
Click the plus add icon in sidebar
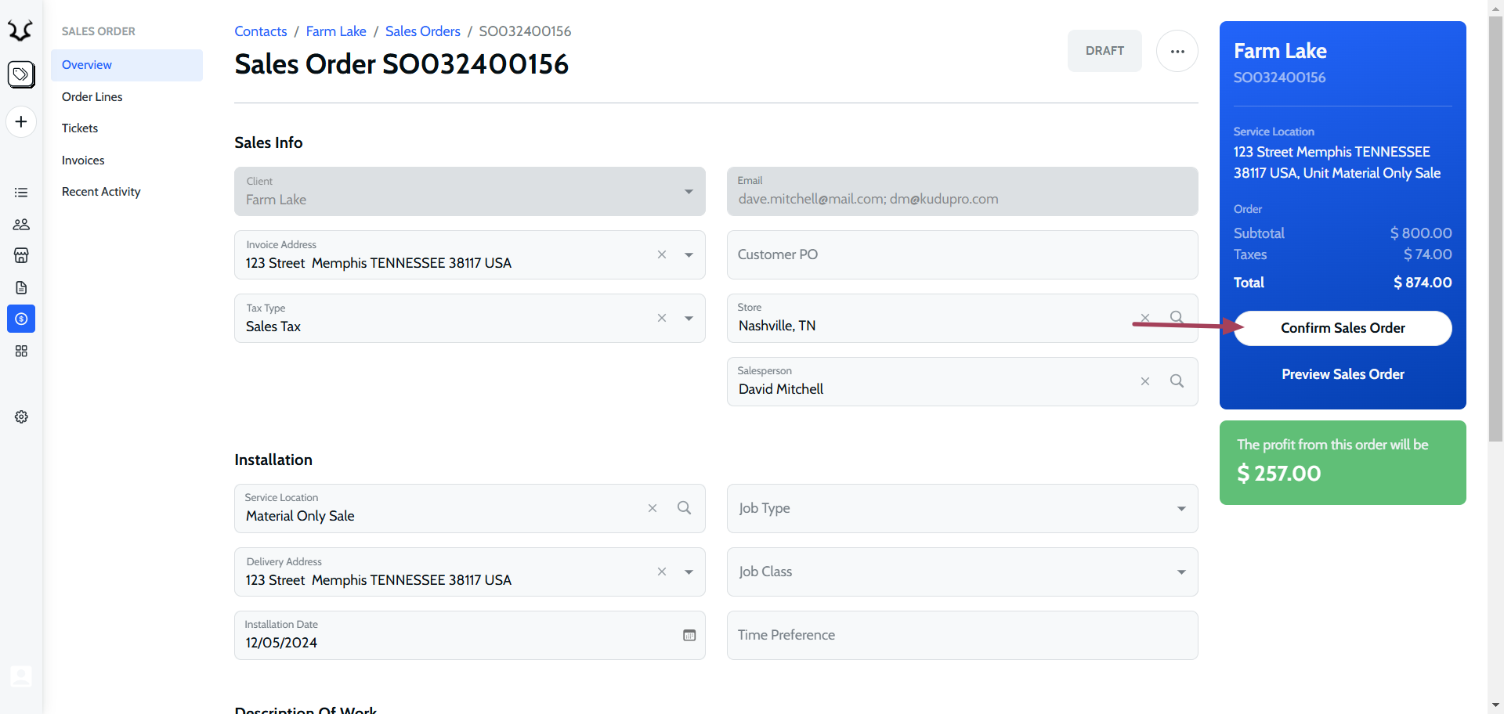21,122
